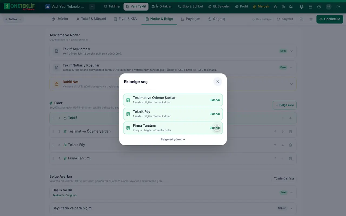The image size is (346, 216).
Task: Delete Teslimat ve Ödeme Şartları attachment row
Action: tap(290, 131)
